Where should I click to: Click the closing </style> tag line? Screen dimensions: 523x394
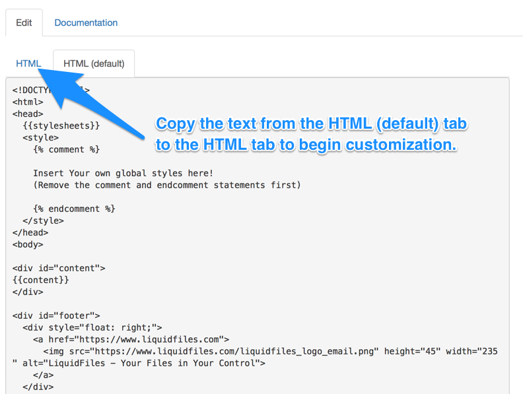point(43,220)
